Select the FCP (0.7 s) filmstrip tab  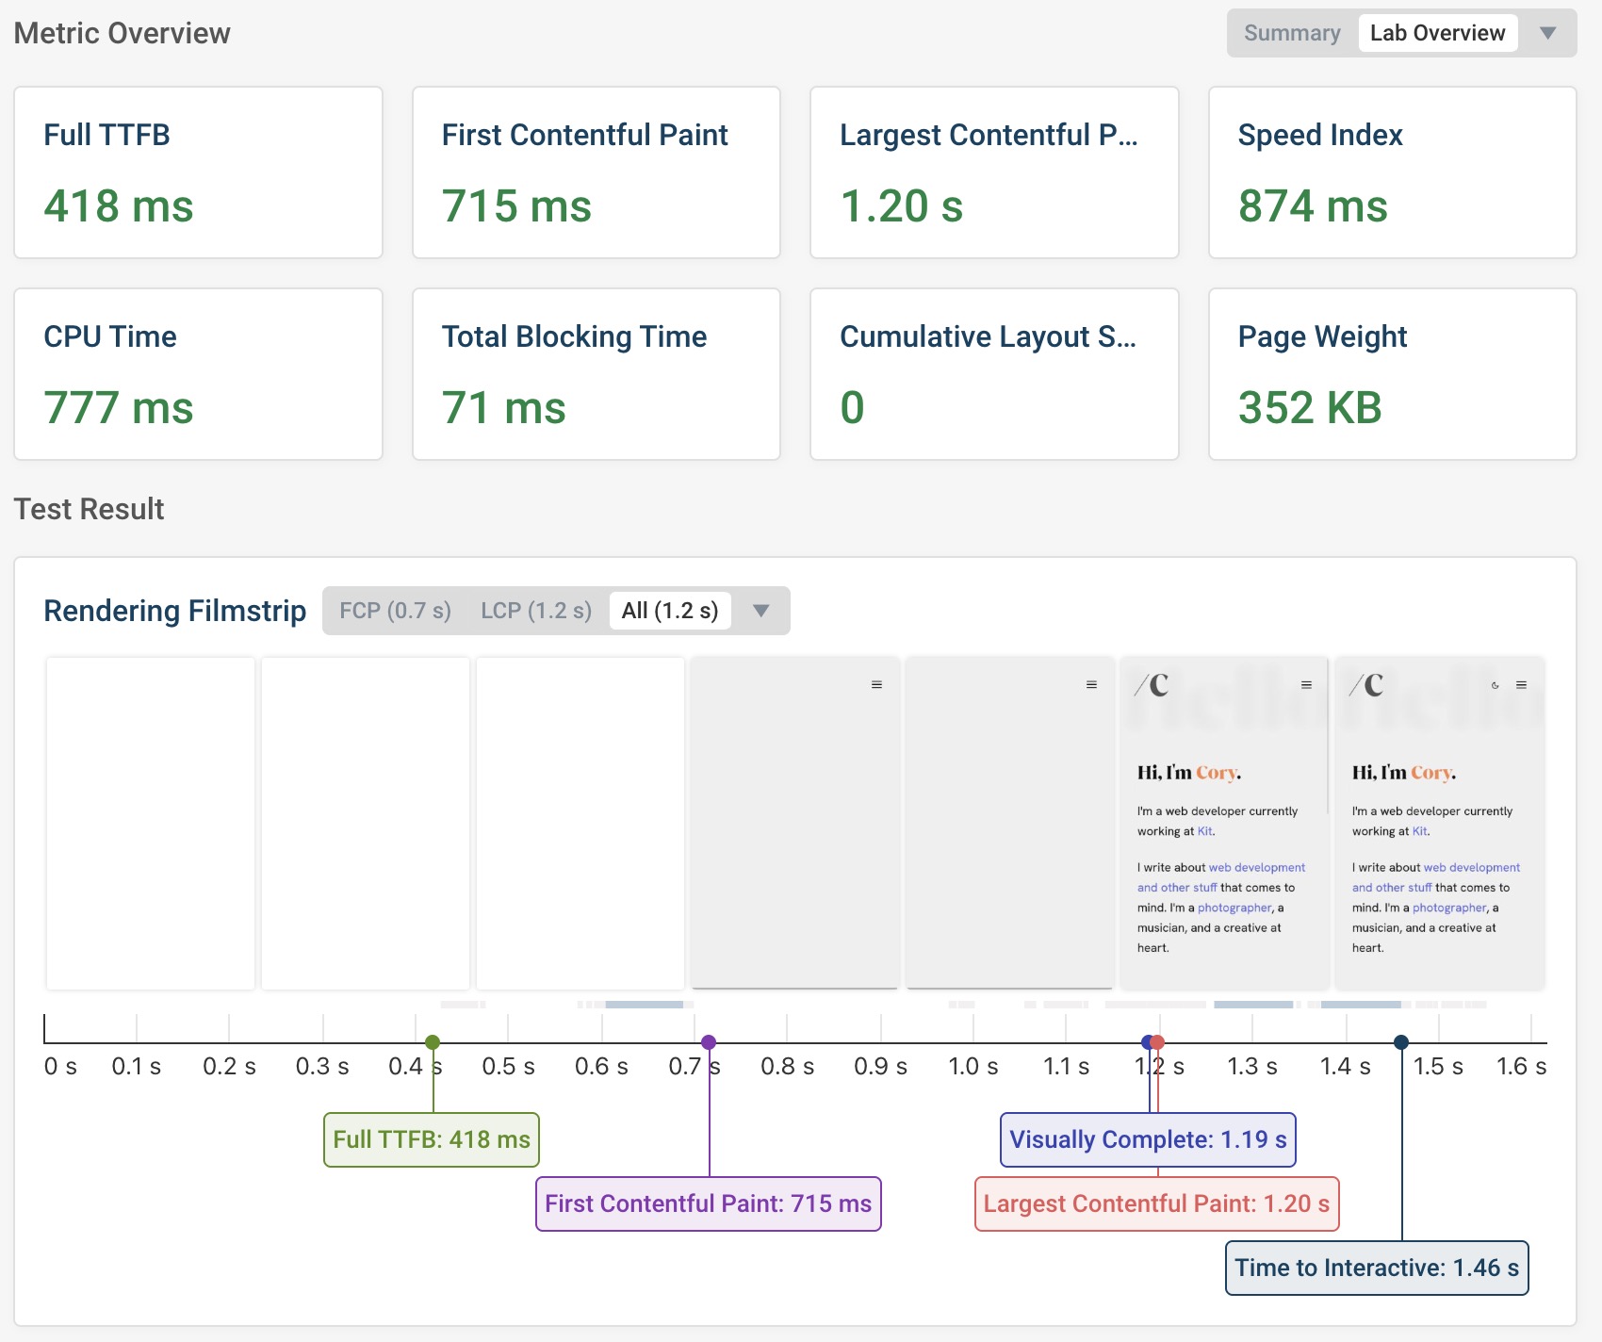[x=395, y=611]
